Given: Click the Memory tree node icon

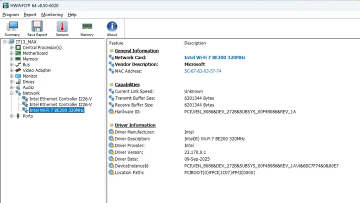Looking at the screenshot, I should [18, 59].
